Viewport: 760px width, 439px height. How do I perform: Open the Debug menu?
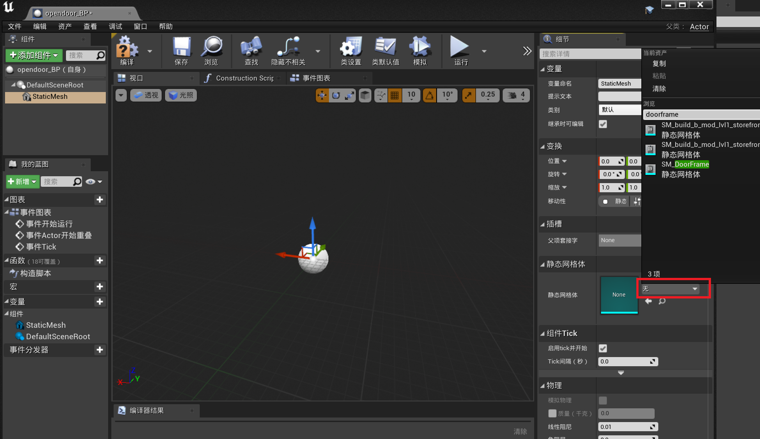pos(115,27)
